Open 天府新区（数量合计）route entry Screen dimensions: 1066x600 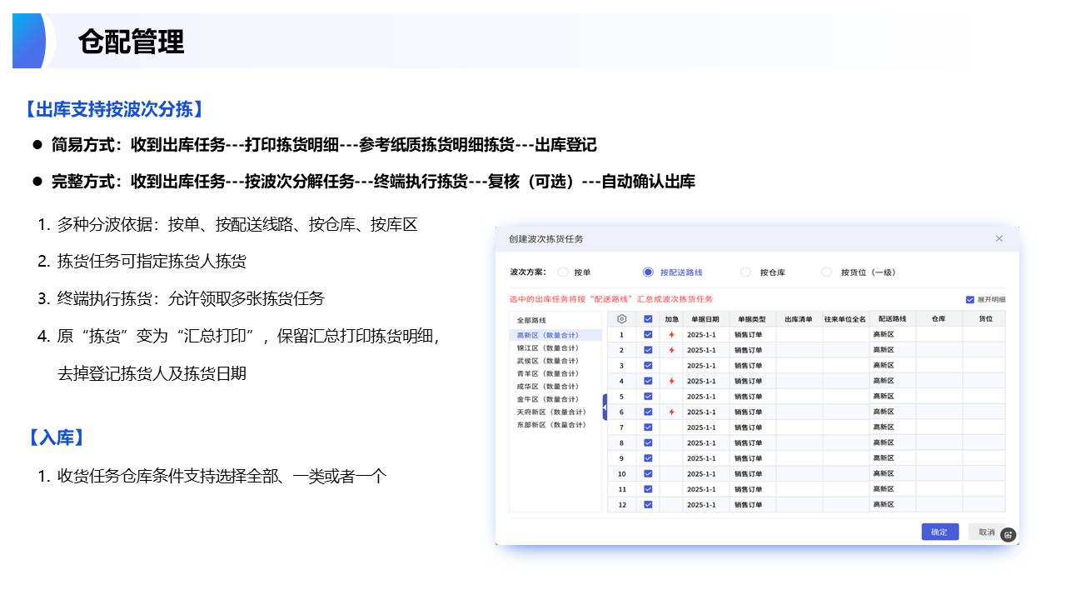pyautogui.click(x=550, y=412)
